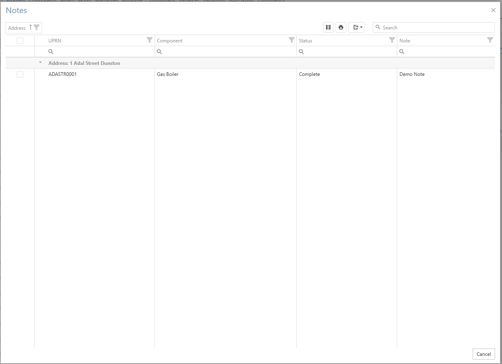The height and width of the screenshot is (364, 502).
Task: Click the top Search box
Action: coord(436,27)
